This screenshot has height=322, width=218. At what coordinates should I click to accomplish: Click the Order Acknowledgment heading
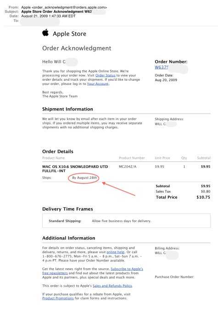77,48
